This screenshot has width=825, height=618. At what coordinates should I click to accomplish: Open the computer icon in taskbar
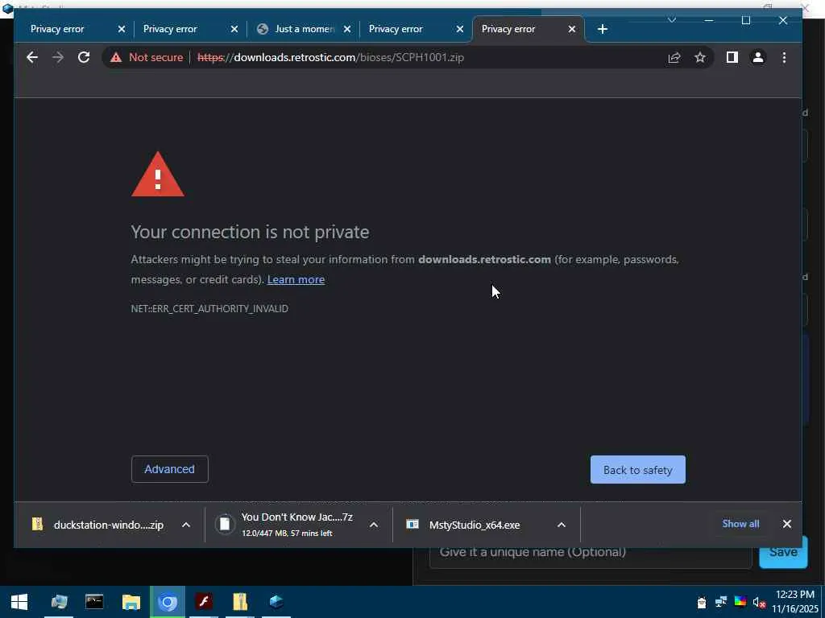click(x=59, y=602)
